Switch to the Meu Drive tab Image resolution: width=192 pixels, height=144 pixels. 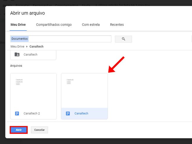coord(18,25)
